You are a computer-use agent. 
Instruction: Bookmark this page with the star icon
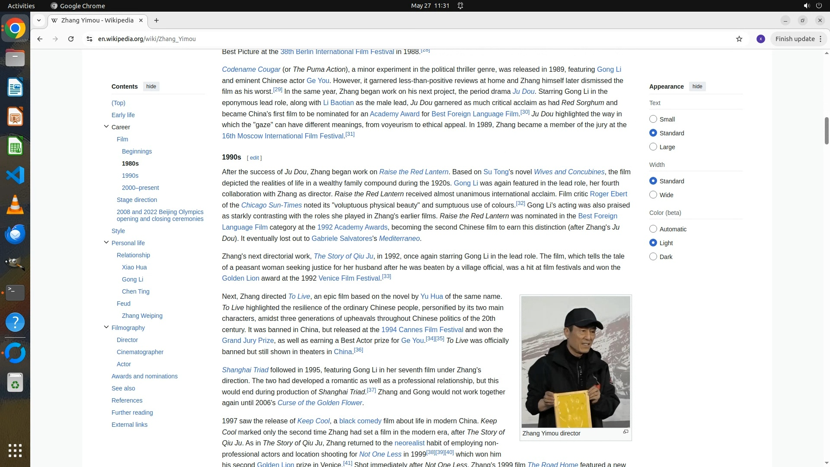(739, 39)
